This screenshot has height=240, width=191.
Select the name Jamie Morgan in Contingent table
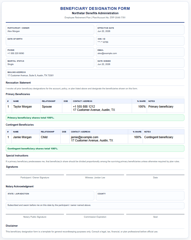coord(22,137)
